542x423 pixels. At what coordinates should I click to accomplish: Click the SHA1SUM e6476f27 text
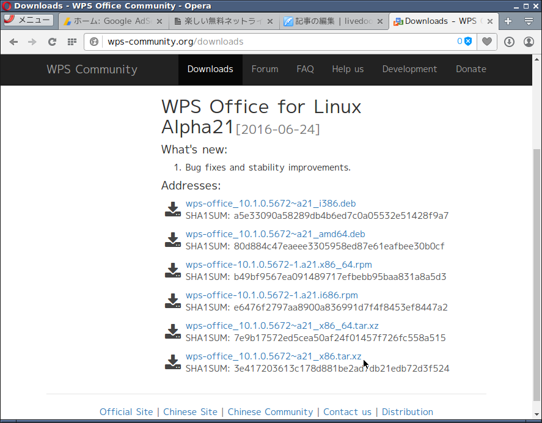(317, 307)
